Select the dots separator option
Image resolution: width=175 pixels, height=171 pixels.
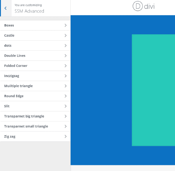pyautogui.click(x=8, y=46)
